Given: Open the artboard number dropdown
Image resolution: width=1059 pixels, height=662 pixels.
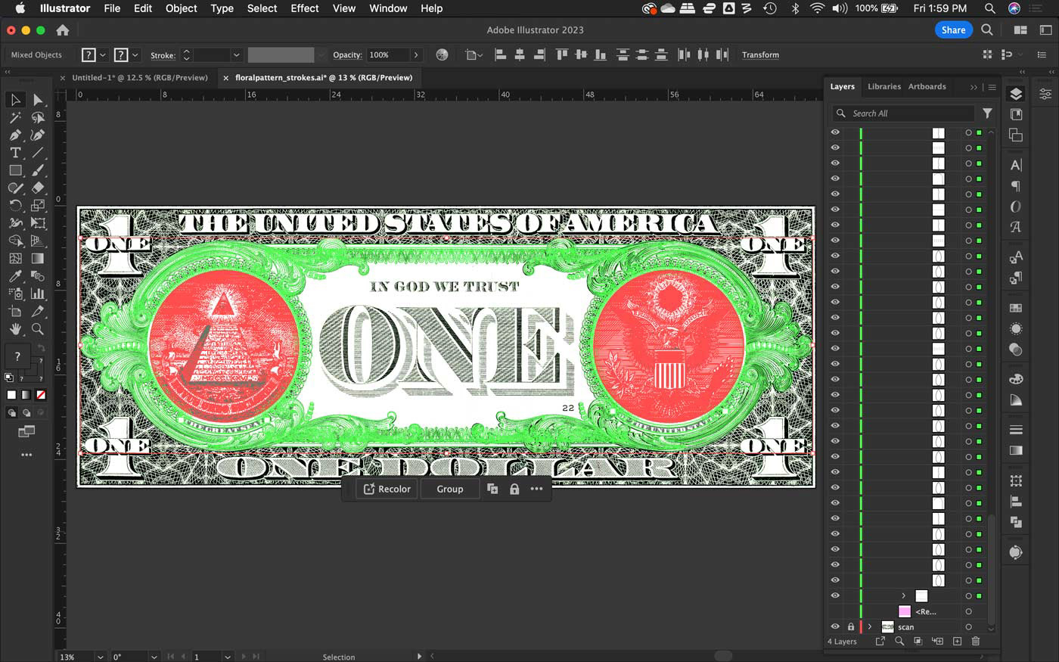Looking at the screenshot, I should pos(227,657).
